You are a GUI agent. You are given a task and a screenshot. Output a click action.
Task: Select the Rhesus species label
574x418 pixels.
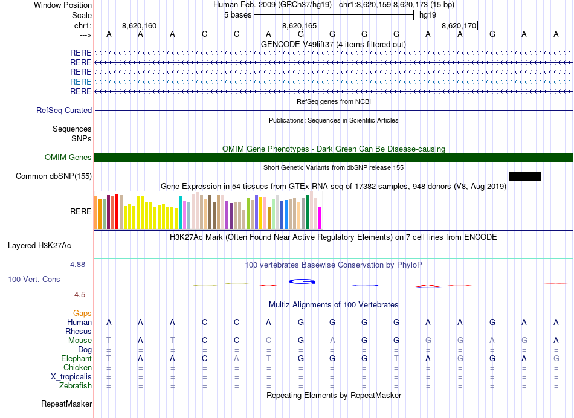click(79, 331)
